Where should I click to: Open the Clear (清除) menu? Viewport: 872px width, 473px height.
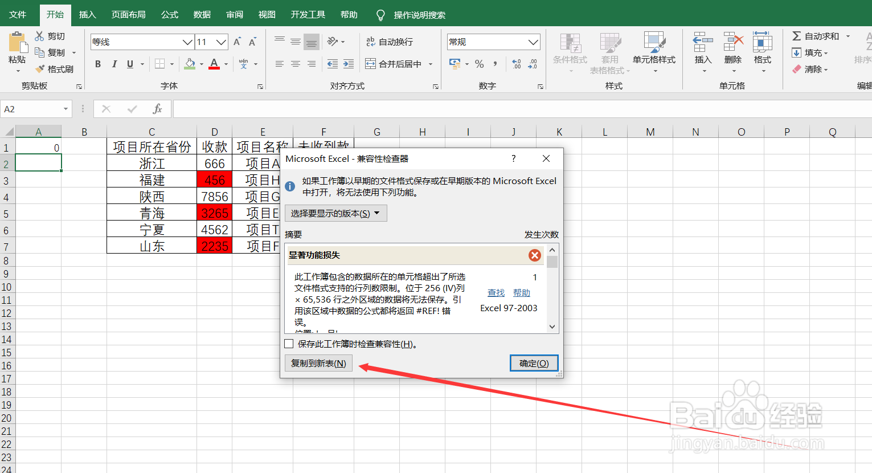(810, 69)
